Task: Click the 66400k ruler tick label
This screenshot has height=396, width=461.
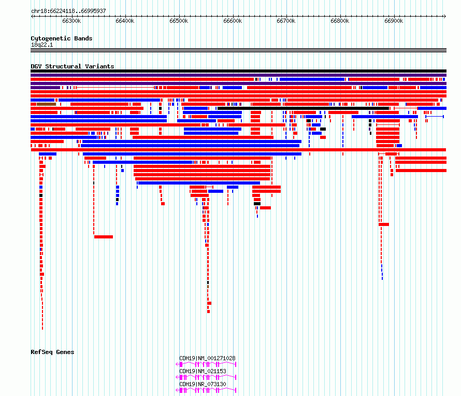Action: [x=125, y=21]
